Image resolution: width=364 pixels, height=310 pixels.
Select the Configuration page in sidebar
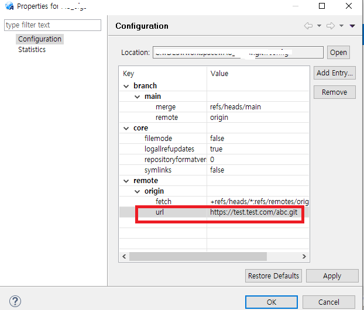point(39,39)
